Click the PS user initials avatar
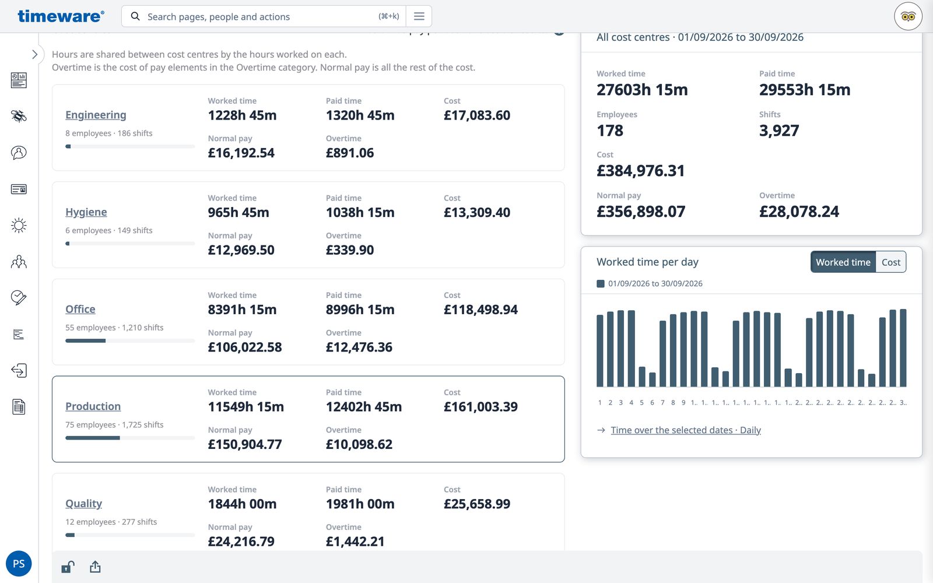The height and width of the screenshot is (583, 933). click(19, 564)
